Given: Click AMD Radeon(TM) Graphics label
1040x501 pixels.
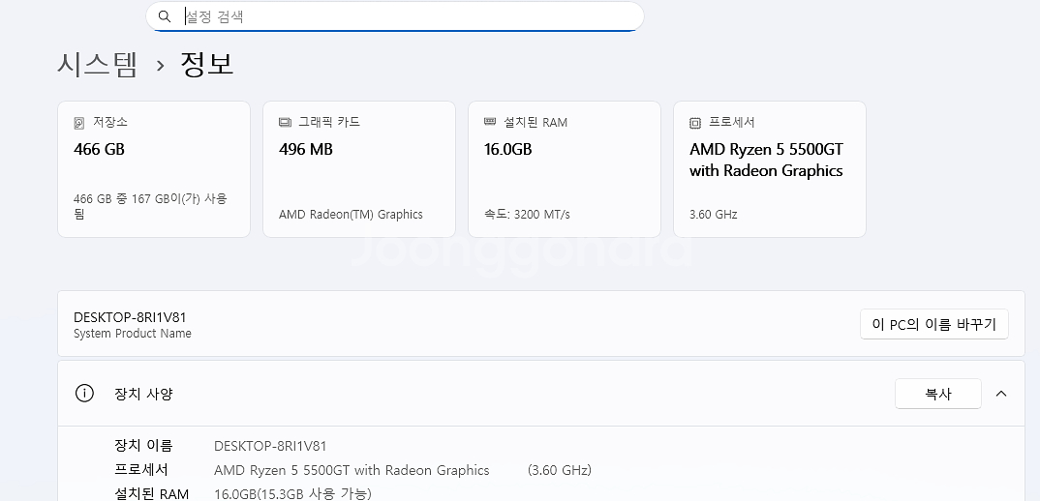Looking at the screenshot, I should (x=351, y=215).
